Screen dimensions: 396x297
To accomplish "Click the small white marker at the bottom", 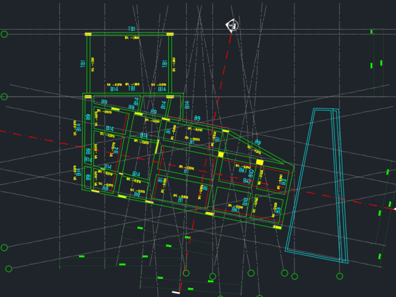I will point(176,292).
